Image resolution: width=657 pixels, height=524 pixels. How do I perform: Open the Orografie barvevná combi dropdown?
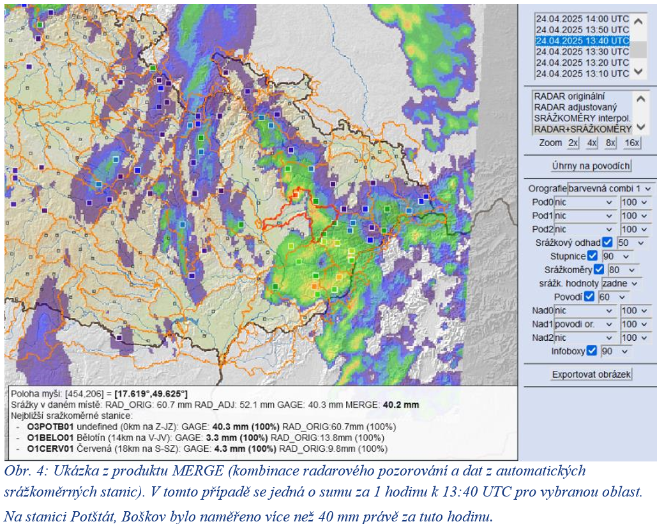[x=610, y=188]
